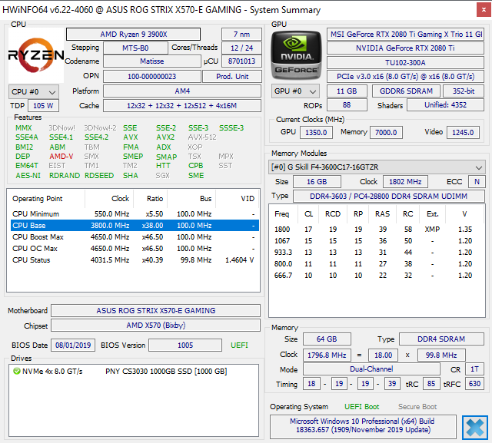This screenshot has width=492, height=443.
Task: Select the CPU OC Max row
Action: click(135, 249)
